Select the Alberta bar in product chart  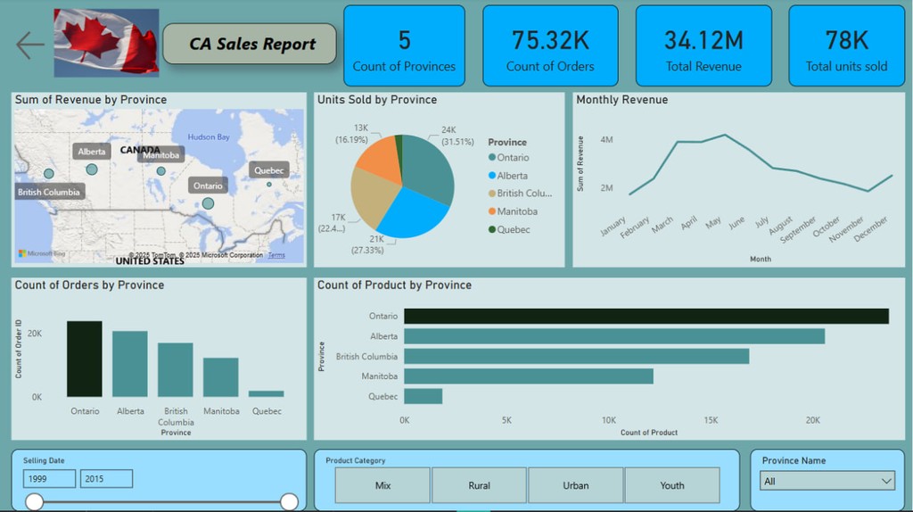coord(613,336)
